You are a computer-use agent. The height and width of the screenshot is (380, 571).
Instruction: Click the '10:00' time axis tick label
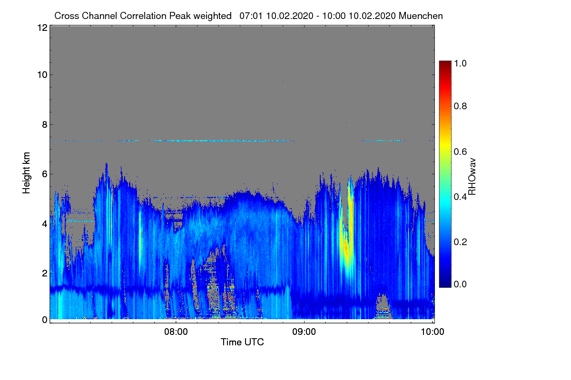pyautogui.click(x=433, y=332)
